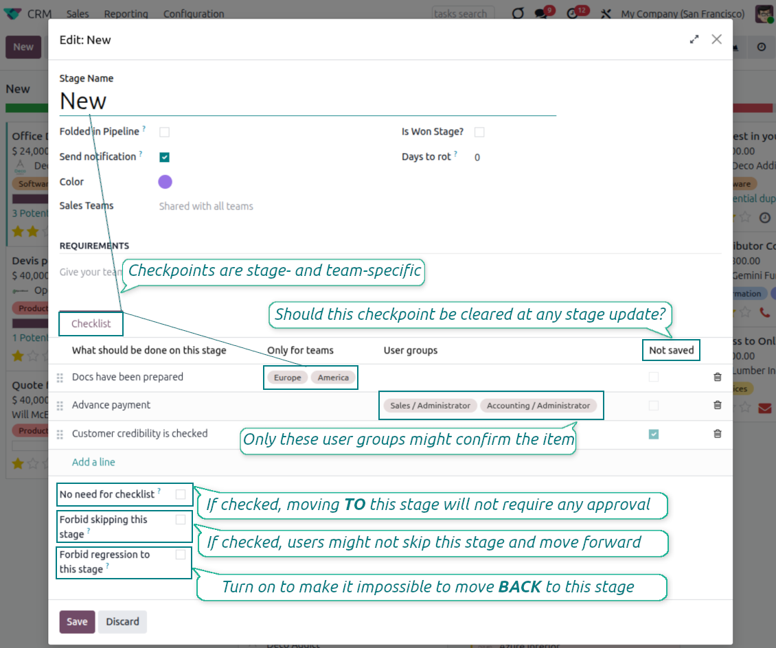Delete the Docs have been prepared row

[717, 377]
